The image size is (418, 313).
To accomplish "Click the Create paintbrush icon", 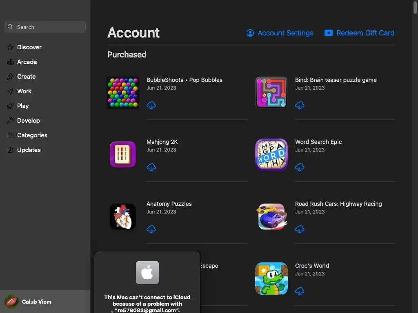I will 10,76.
